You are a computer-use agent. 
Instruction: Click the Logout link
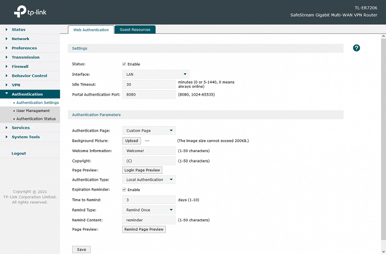pos(19,153)
